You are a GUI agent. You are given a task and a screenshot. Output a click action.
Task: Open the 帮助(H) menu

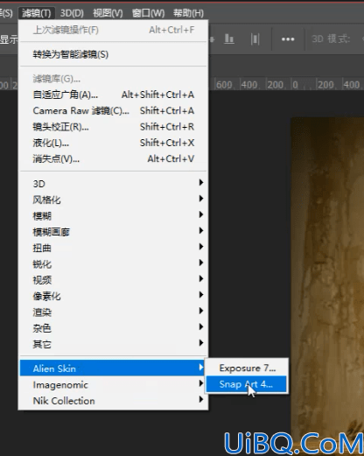[188, 13]
